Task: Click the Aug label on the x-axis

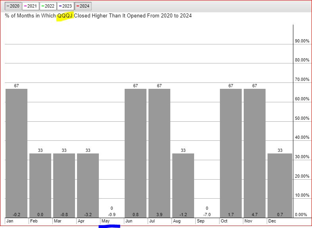Action: click(177, 221)
